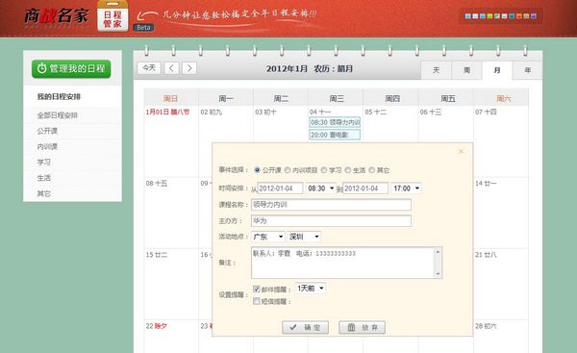The image size is (577, 353).
Task: Open 全部日程安排 in the sidebar
Action: [x=58, y=115]
